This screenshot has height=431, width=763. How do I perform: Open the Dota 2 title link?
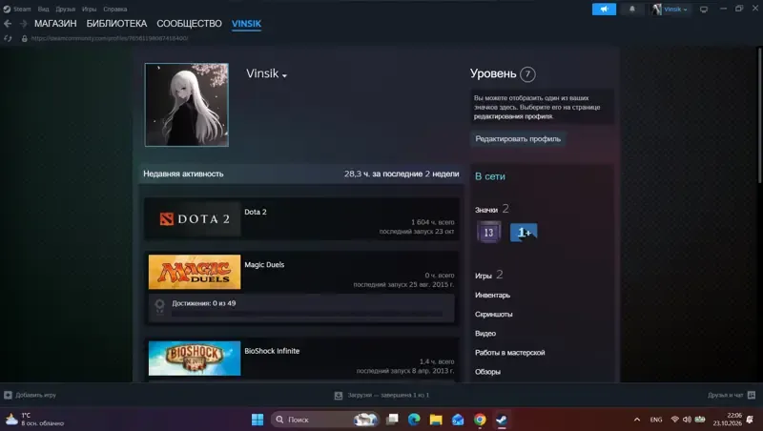[x=255, y=212]
